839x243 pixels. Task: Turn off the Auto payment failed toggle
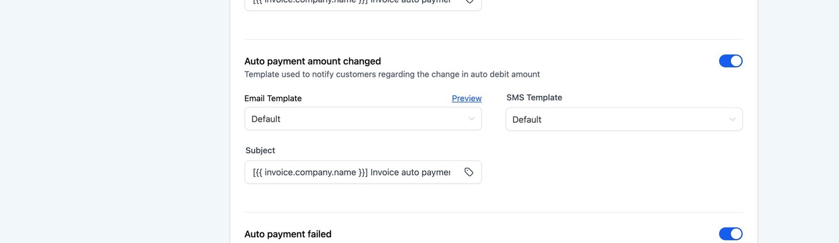[x=730, y=234]
